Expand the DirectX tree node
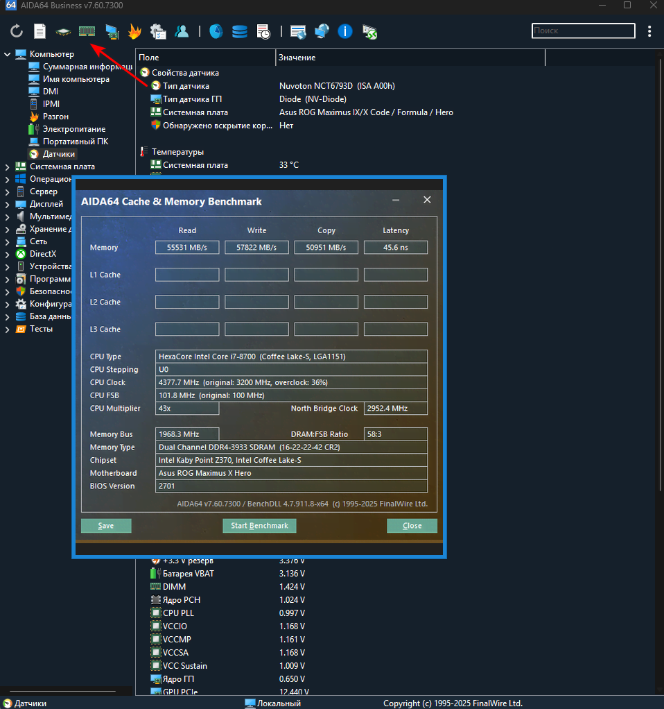Screen dimensions: 664x709 [7, 254]
